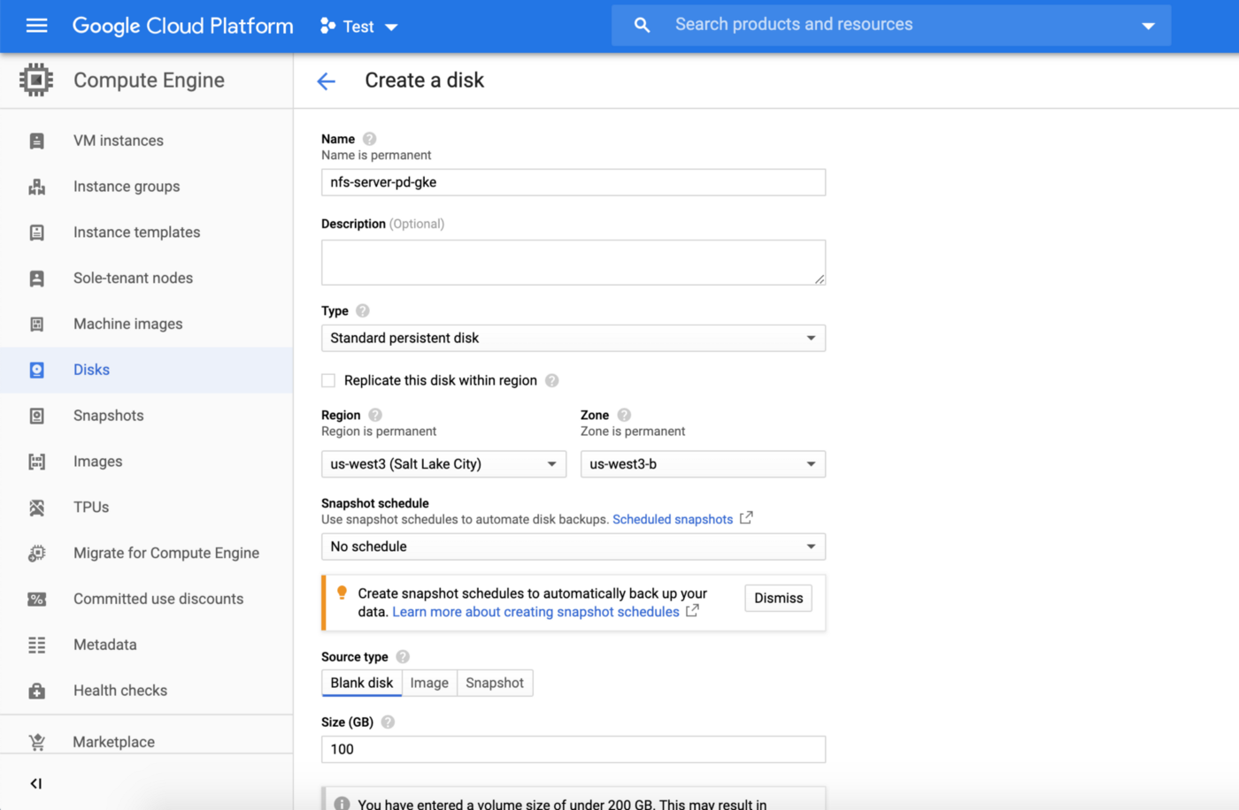Screen dimensions: 1239x810
Task: Click the help icon next to Source type
Action: 403,656
